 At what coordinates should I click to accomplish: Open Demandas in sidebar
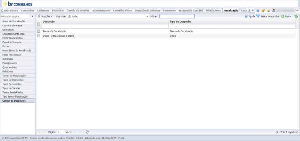coord(18,30)
